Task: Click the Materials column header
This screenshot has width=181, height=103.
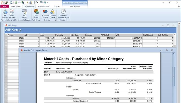Action: click(63, 35)
